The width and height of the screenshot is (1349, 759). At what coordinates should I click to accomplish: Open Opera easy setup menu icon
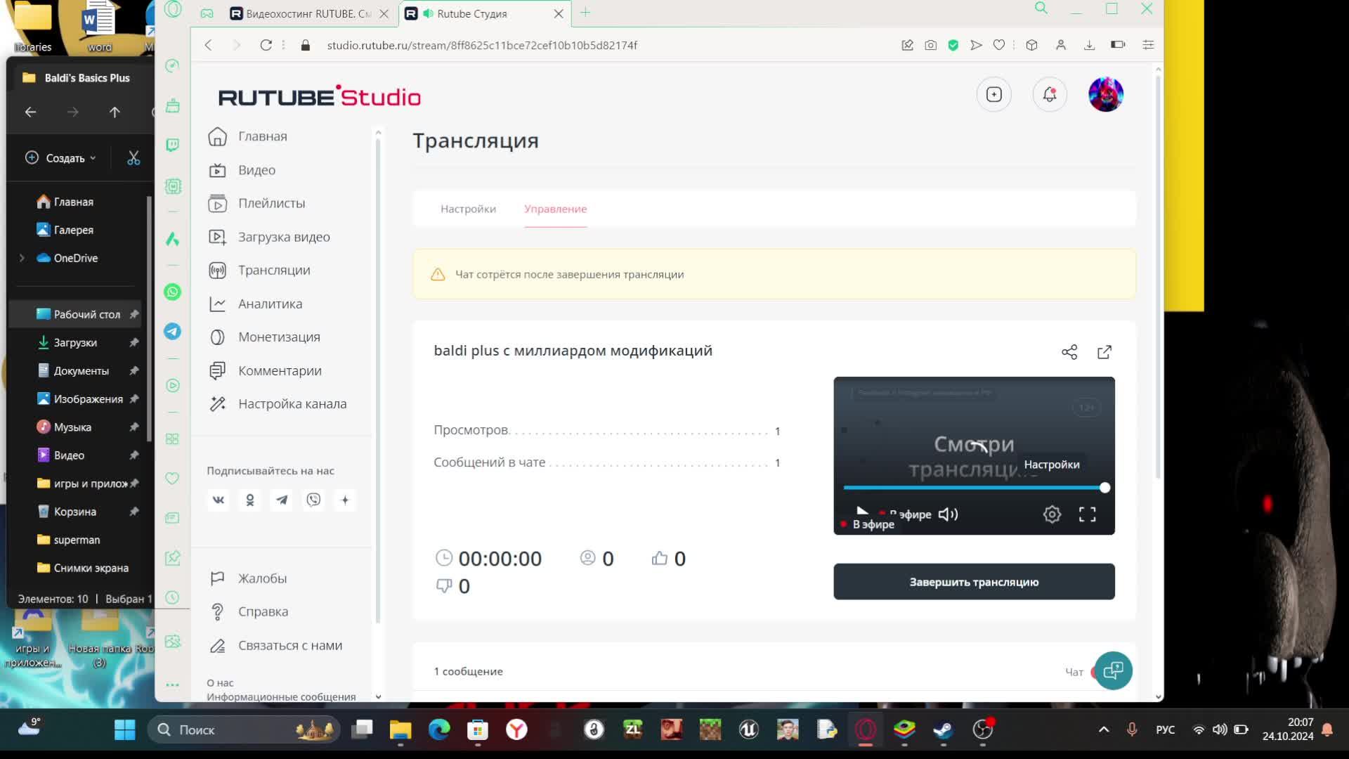1148,45
